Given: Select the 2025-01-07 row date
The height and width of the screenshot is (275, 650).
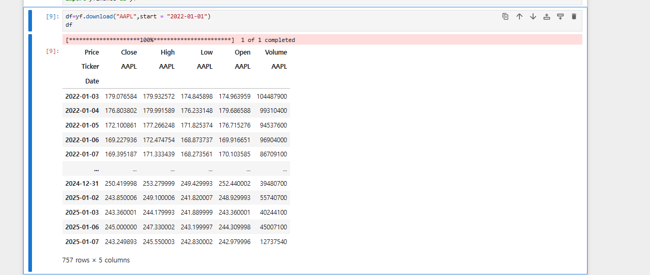Looking at the screenshot, I should click(x=82, y=242).
